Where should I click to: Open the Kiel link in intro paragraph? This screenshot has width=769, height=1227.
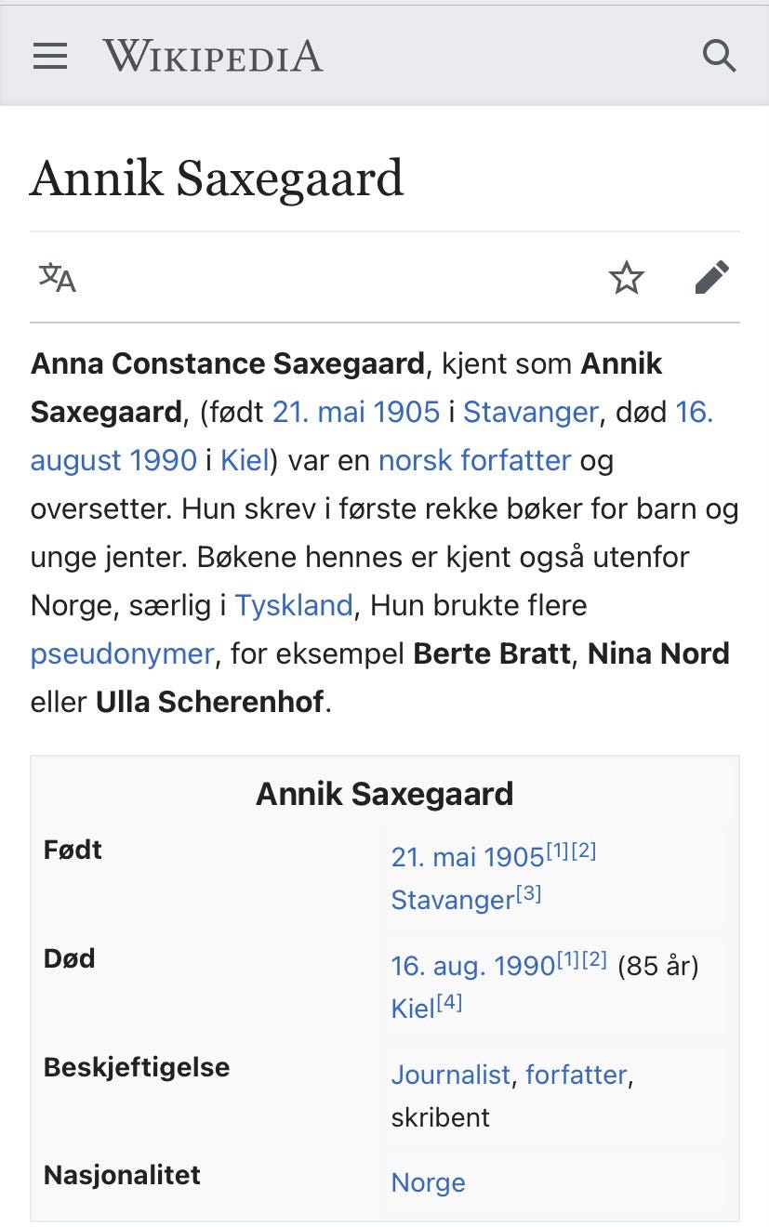pos(245,460)
